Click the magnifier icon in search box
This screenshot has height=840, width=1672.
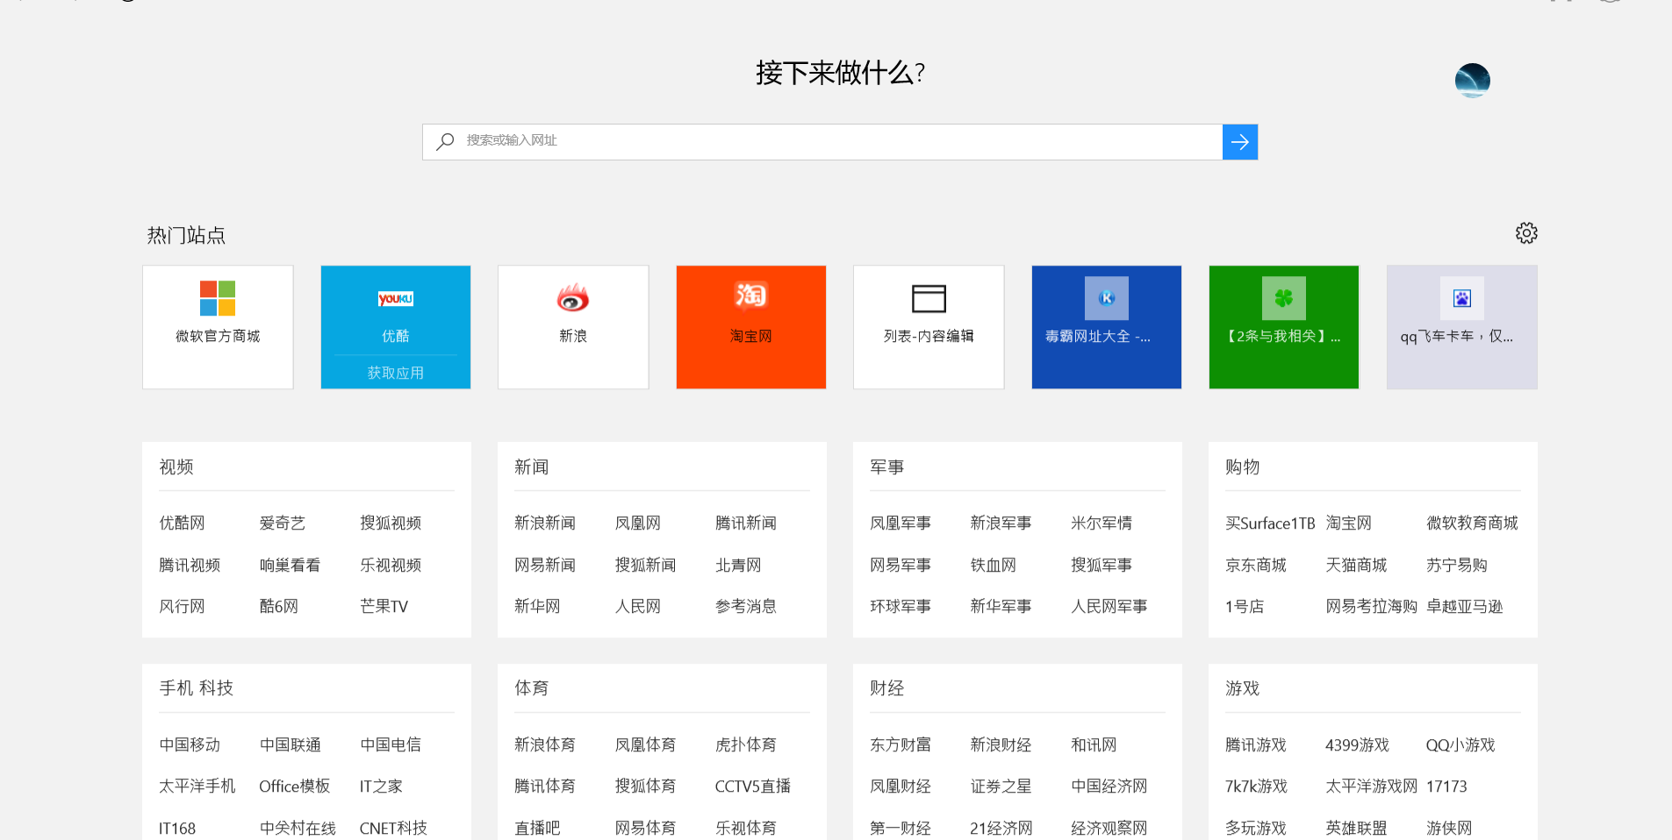point(445,141)
